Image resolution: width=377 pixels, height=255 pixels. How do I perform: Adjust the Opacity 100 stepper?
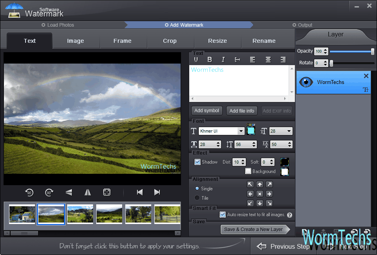(x=325, y=51)
